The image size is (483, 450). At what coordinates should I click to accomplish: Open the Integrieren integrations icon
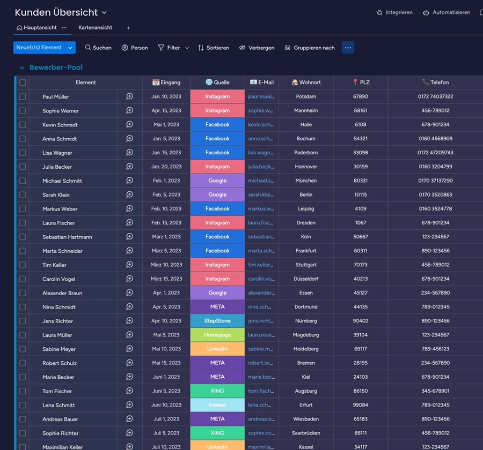pyautogui.click(x=379, y=12)
